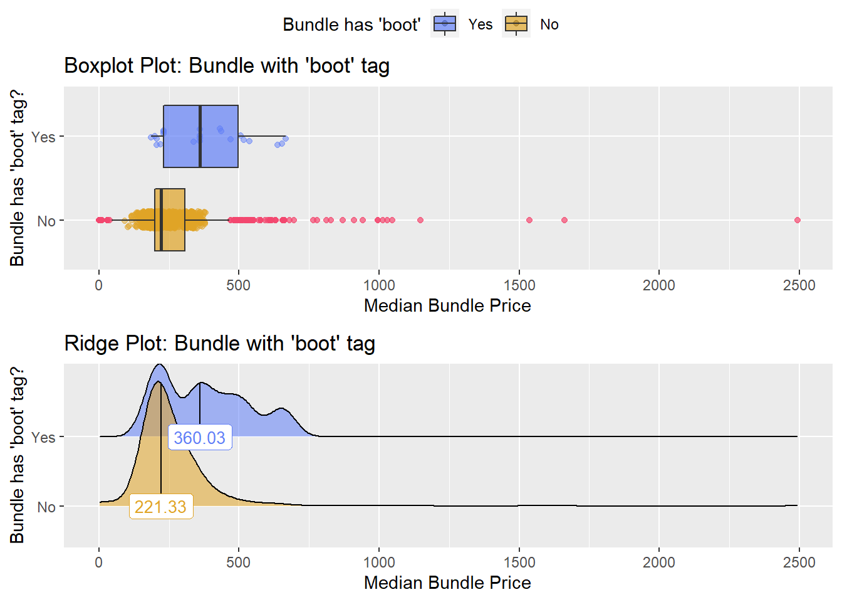842x602 pixels.
Task: Select the orange 'No' boxplot box
Action: (170, 220)
